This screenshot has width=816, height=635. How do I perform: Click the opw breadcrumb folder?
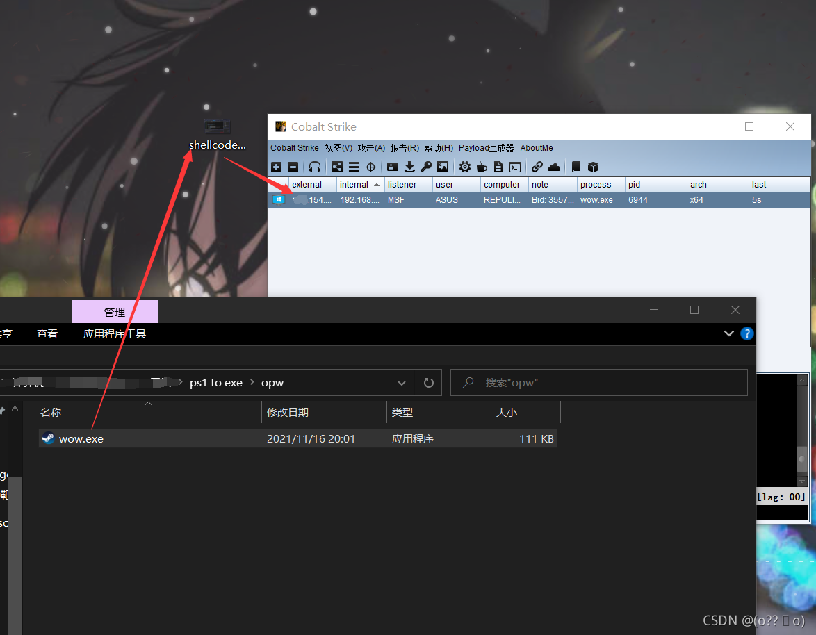(272, 383)
